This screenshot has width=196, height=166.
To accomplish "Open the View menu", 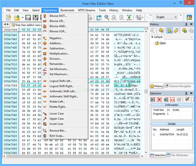I will (x=26, y=10).
